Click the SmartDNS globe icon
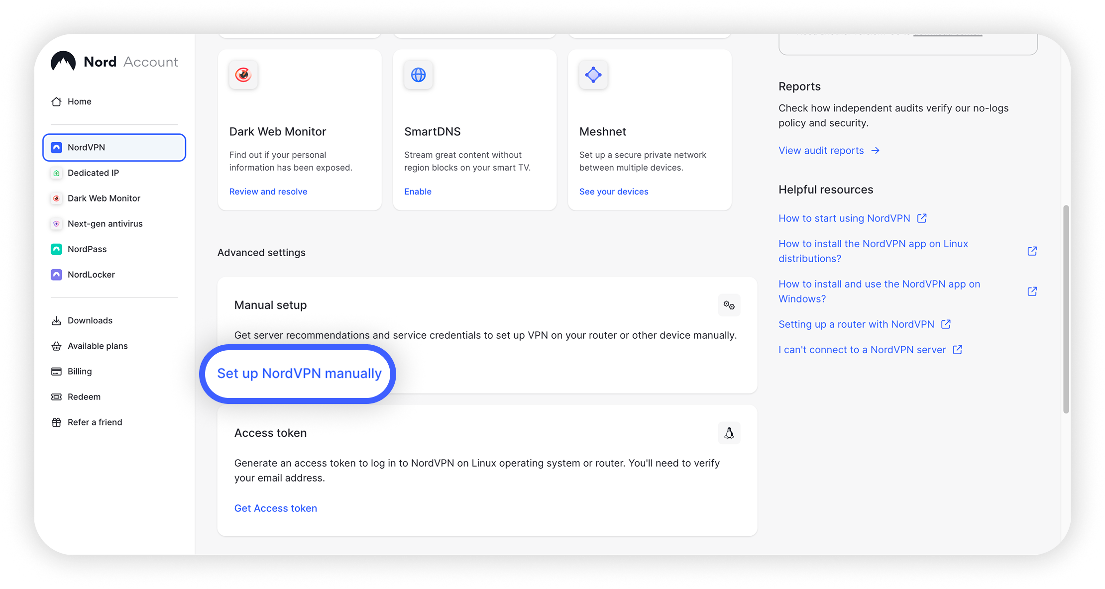The width and height of the screenshot is (1105, 589). [418, 75]
